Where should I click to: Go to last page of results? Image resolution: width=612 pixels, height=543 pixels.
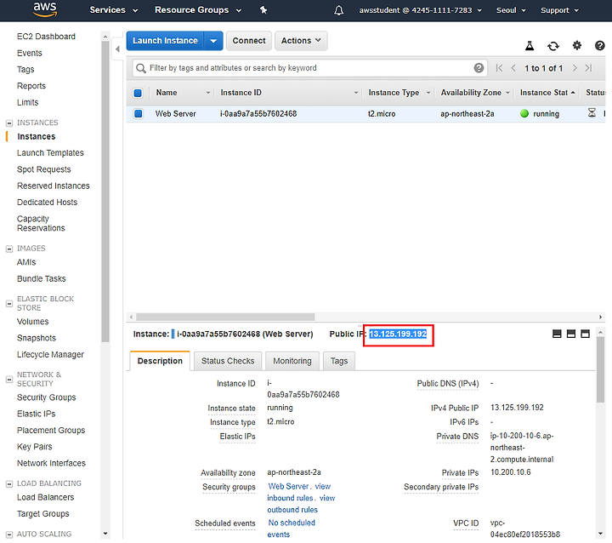(588, 68)
